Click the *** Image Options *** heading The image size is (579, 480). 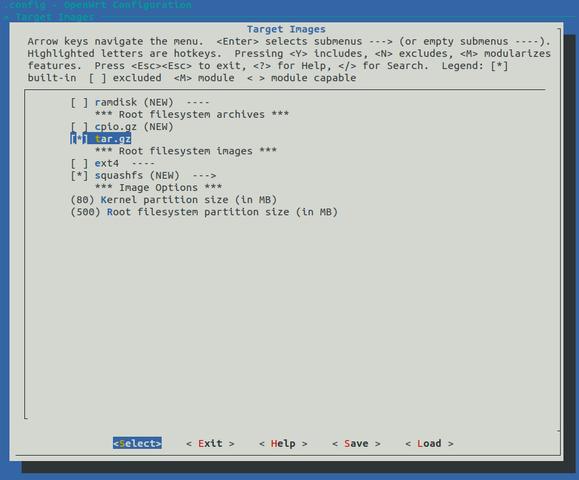(x=158, y=188)
